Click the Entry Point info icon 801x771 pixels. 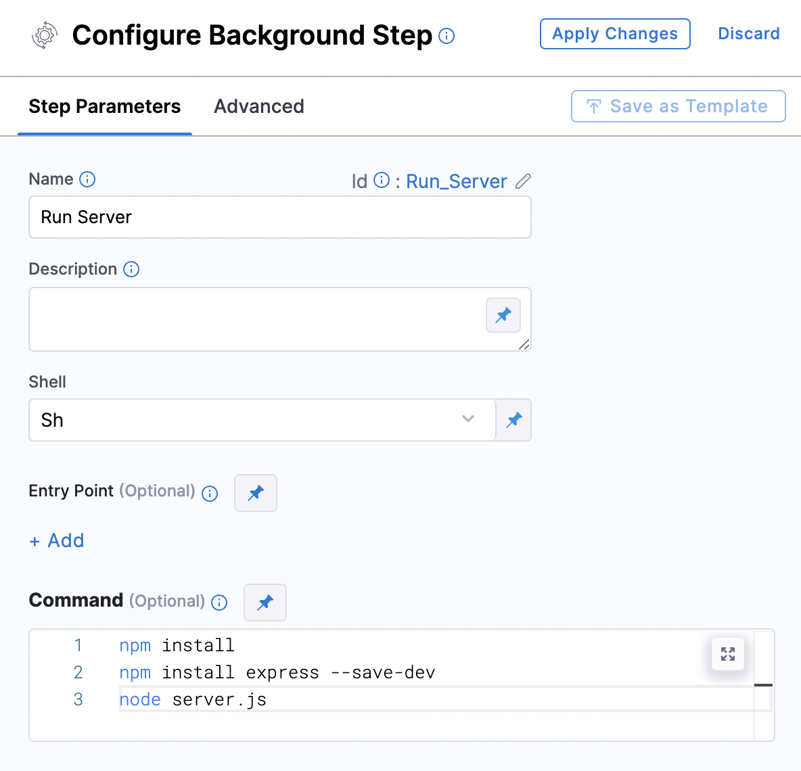(210, 493)
